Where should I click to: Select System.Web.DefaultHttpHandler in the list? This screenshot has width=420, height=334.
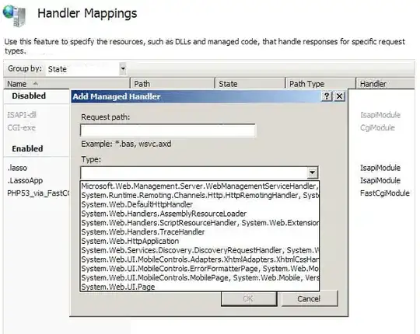pos(200,204)
